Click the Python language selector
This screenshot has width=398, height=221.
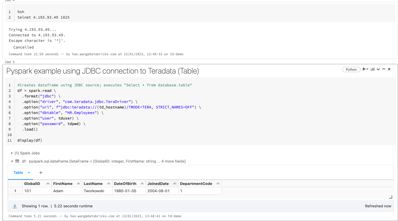point(351,69)
